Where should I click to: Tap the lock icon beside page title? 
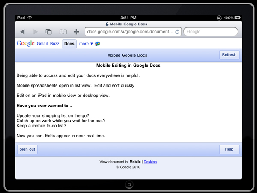pos(107,24)
